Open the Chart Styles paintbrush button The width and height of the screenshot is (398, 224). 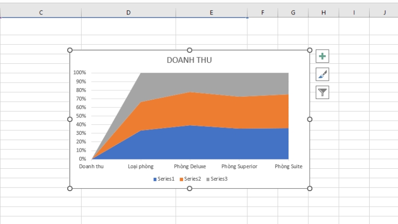(322, 75)
